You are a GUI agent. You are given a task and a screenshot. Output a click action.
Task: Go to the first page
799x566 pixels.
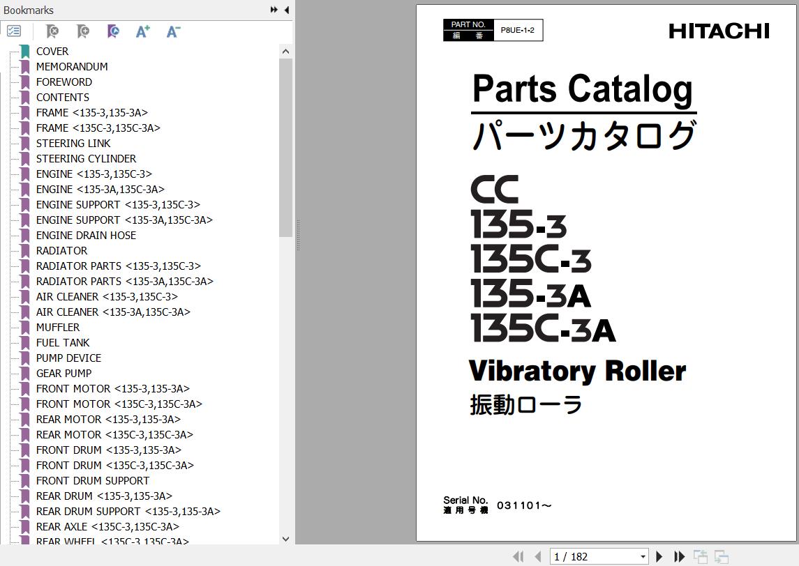pyautogui.click(x=518, y=557)
